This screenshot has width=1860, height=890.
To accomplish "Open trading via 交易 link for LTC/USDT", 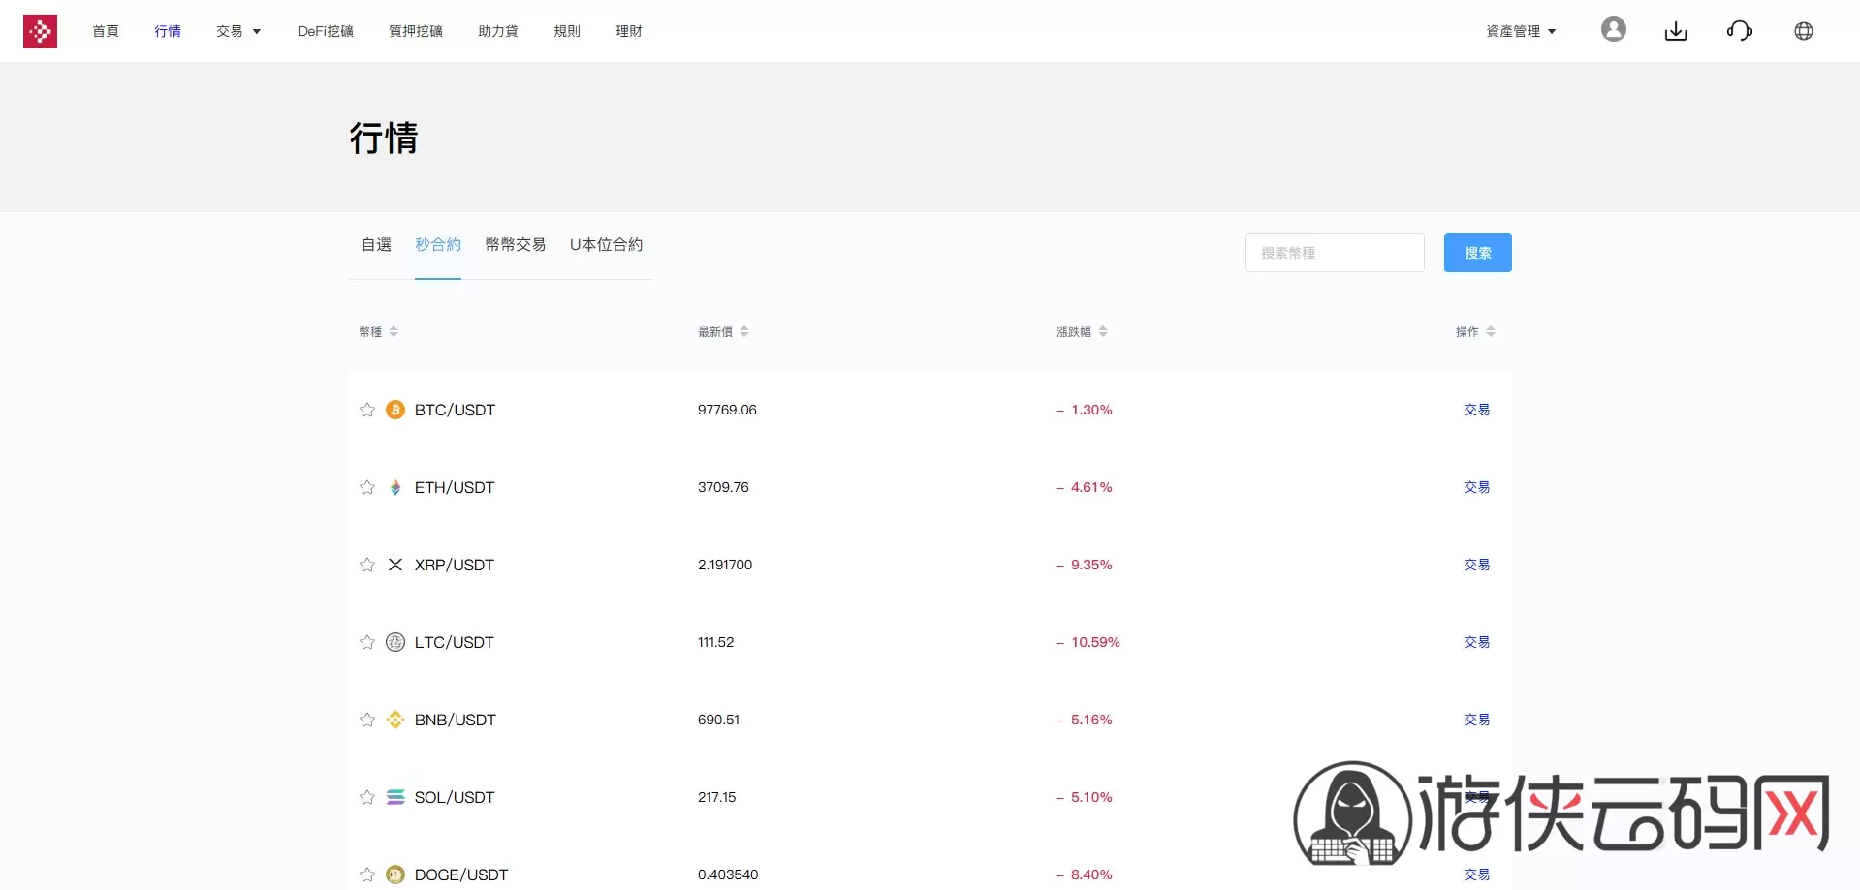I will [1475, 641].
